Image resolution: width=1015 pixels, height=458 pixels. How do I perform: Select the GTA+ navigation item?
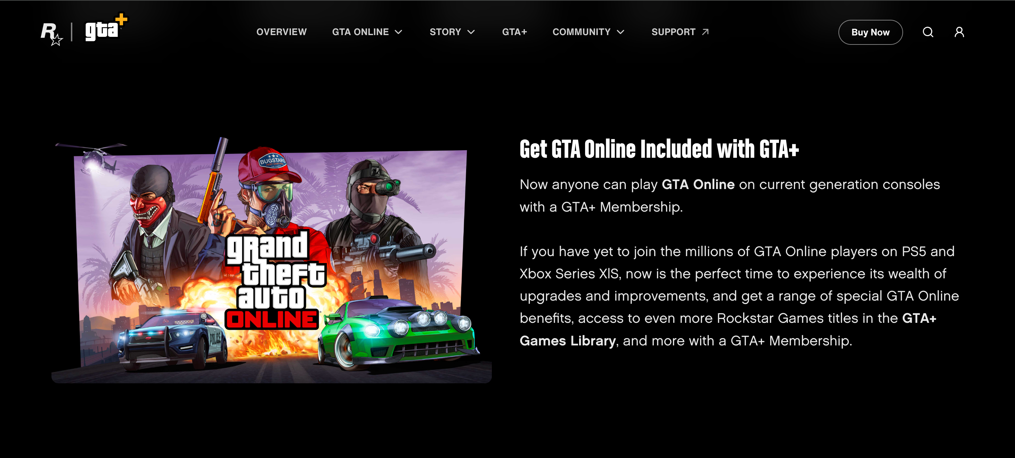[x=514, y=32]
